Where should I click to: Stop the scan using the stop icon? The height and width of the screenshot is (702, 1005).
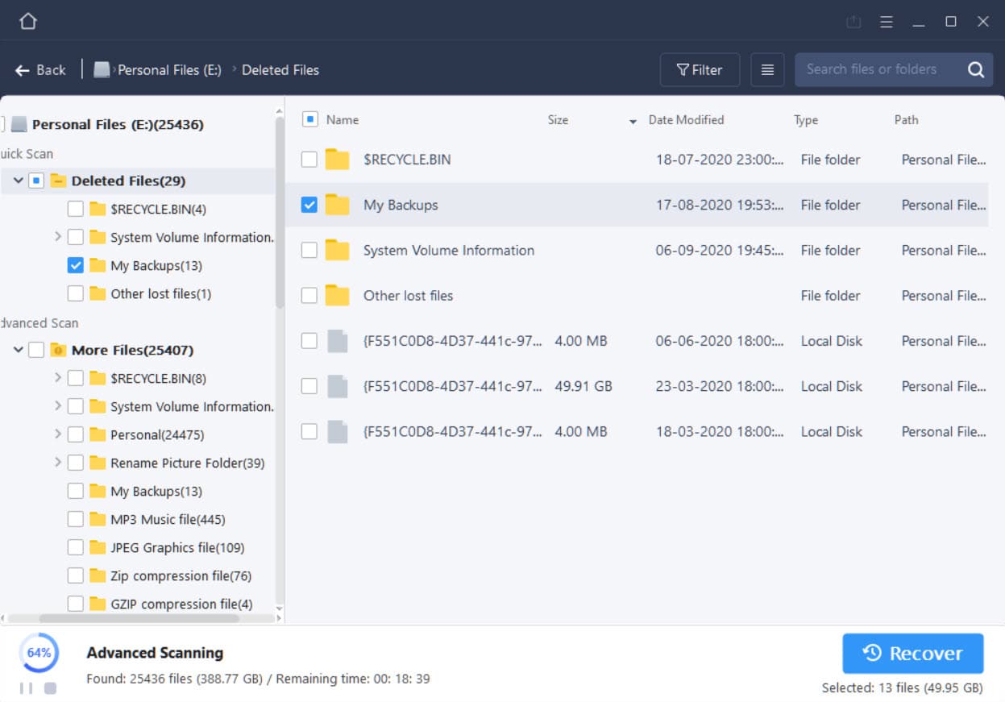tap(50, 687)
